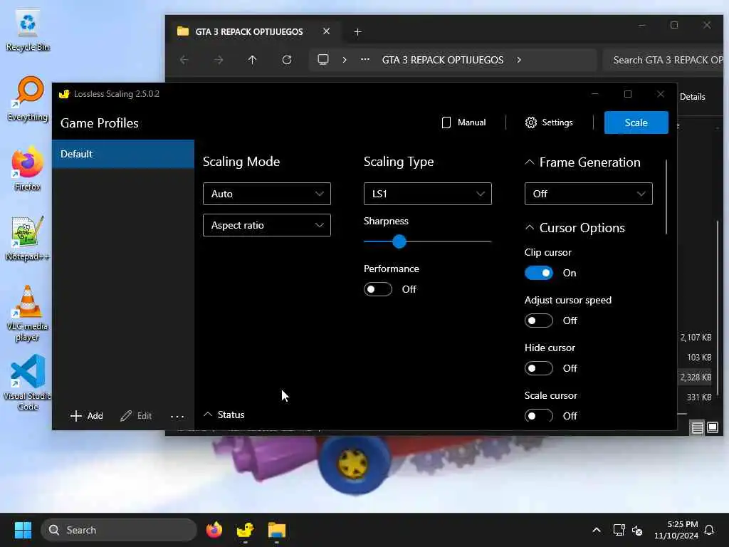
Task: Click the address bar ellipsis in File Explorer
Action: 365,60
